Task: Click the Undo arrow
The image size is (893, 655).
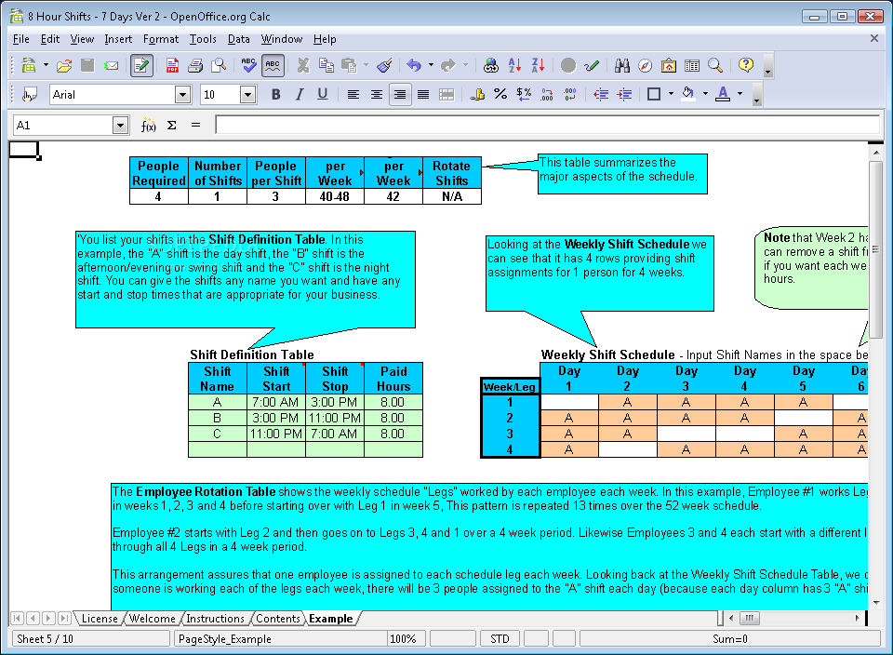Action: coord(414,65)
